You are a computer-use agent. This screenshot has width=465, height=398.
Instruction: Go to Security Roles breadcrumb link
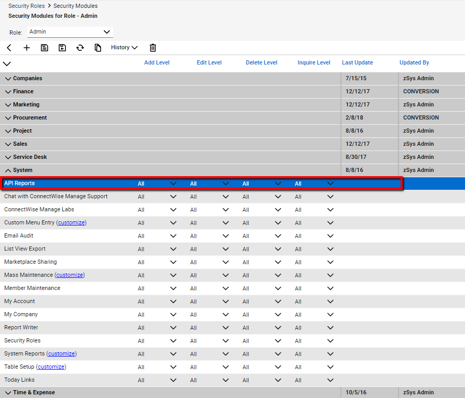pos(26,6)
